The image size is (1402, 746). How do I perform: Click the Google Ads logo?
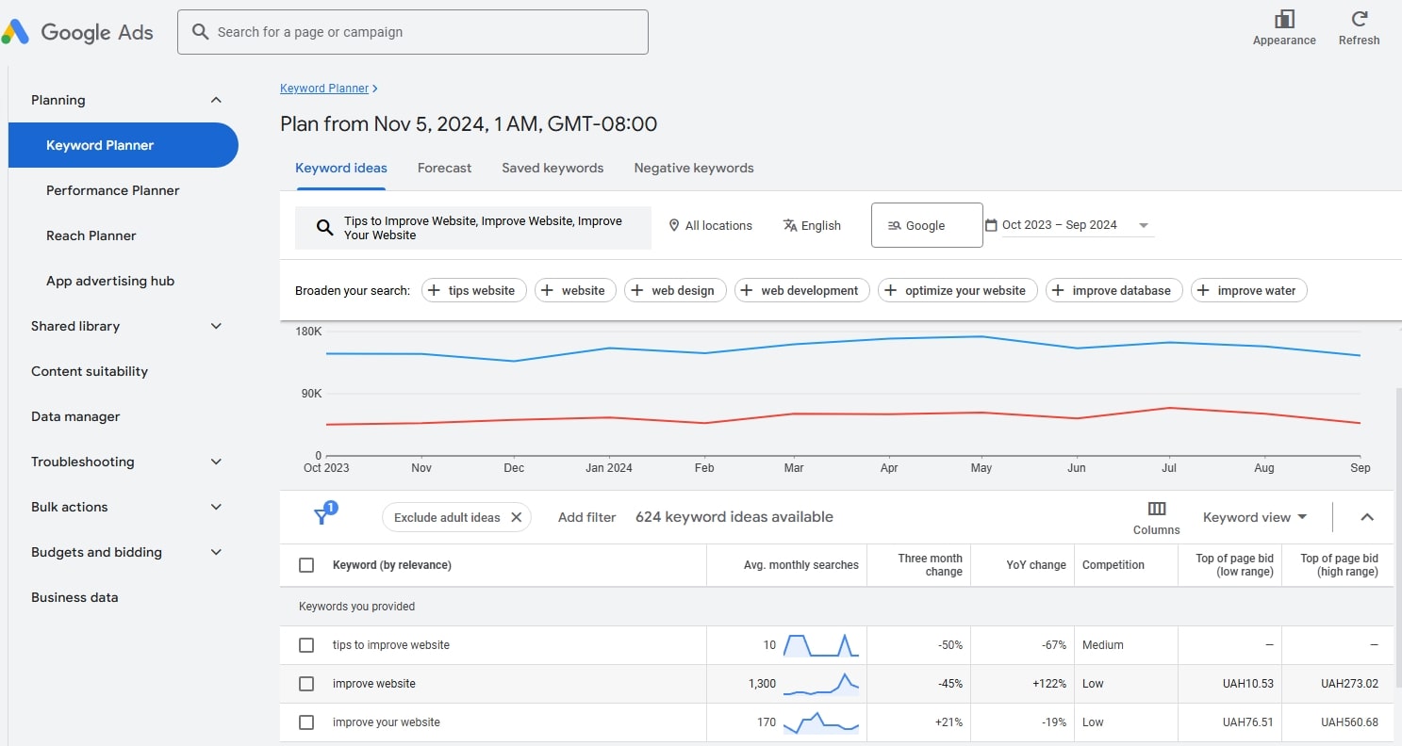click(x=77, y=32)
